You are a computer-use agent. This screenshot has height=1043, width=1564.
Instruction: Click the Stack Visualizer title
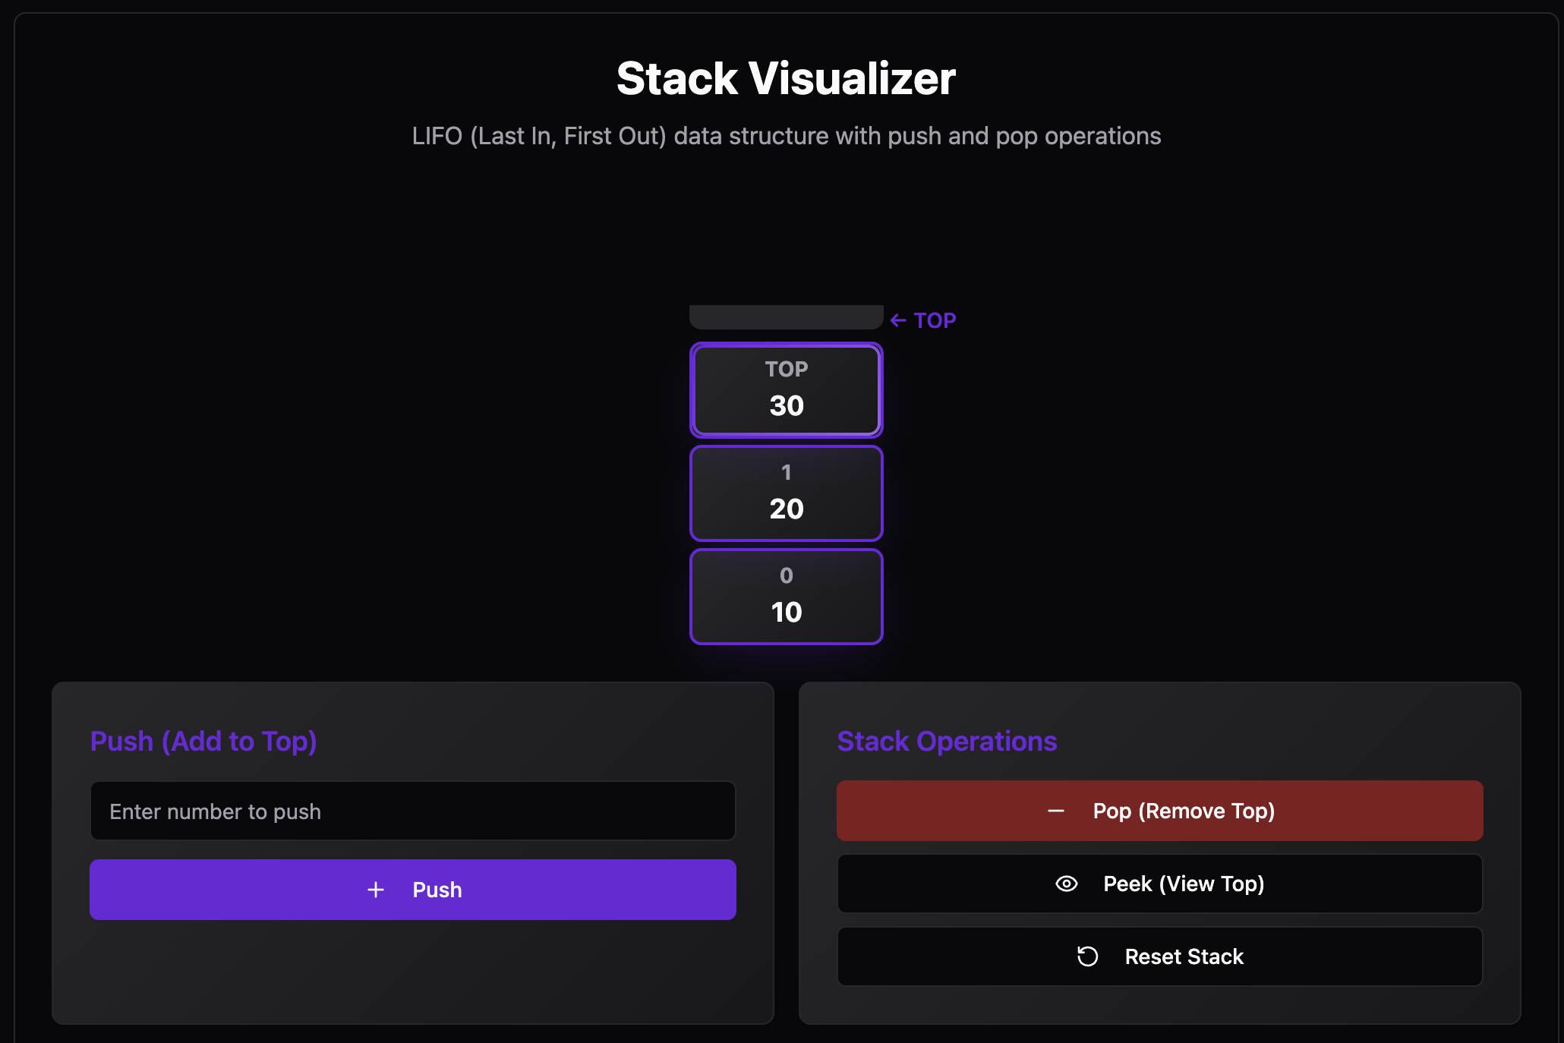[786, 78]
